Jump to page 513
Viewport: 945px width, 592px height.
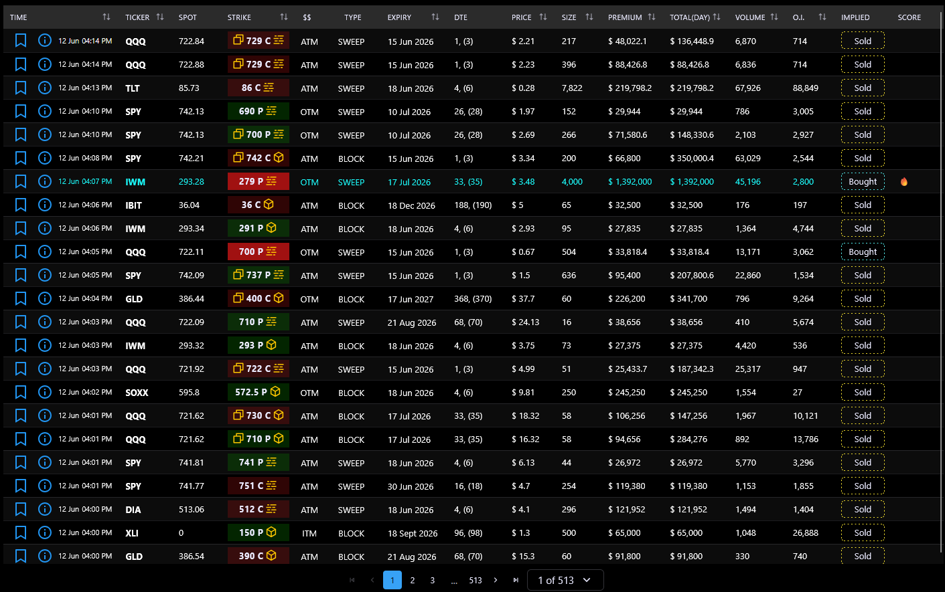pos(476,580)
